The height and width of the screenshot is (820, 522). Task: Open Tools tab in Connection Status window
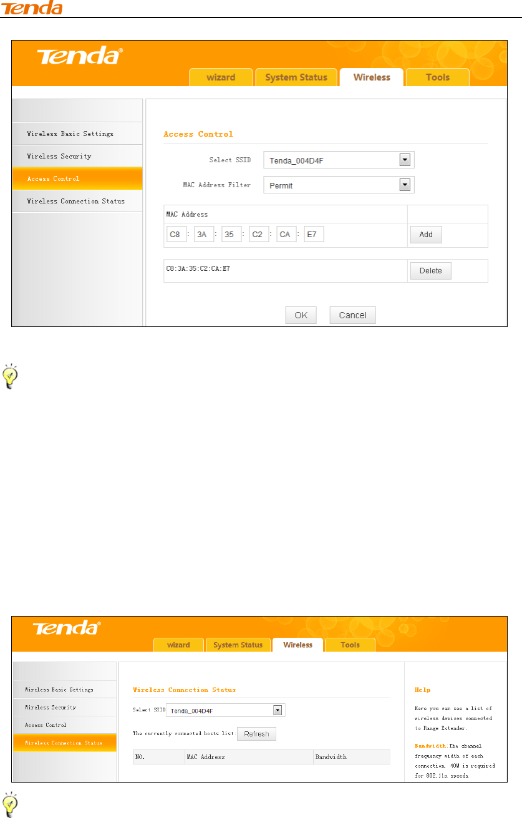[x=350, y=645]
